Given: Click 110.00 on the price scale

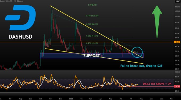Looking at the screenshot, I should (x=177, y=17).
